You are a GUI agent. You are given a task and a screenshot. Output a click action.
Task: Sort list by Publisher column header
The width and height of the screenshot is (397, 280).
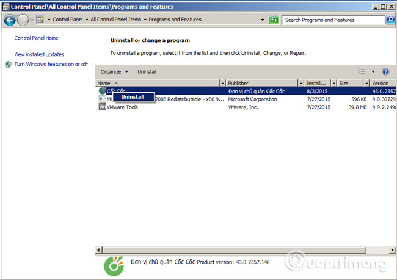click(x=262, y=83)
